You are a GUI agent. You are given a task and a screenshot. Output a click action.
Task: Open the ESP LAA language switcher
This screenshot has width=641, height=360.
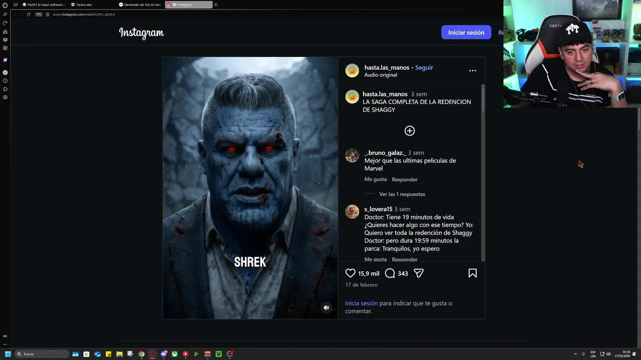pyautogui.click(x=593, y=354)
